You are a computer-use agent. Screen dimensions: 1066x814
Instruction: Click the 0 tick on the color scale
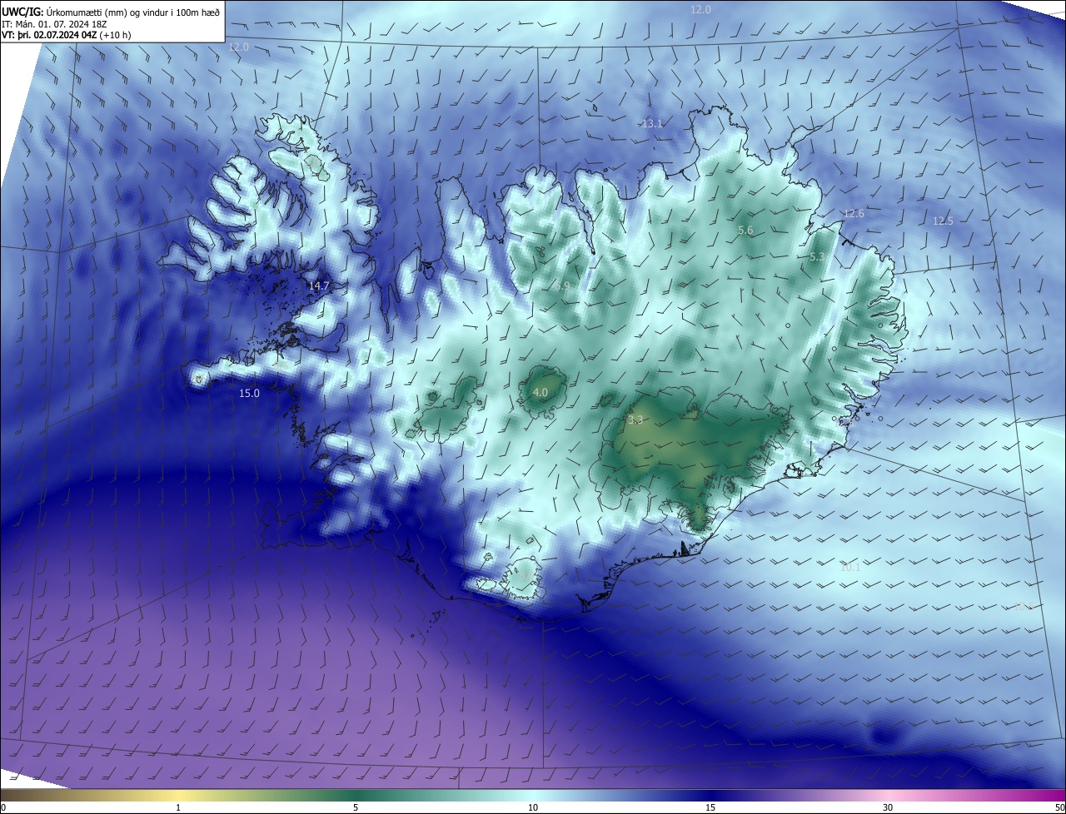[x=3, y=807]
